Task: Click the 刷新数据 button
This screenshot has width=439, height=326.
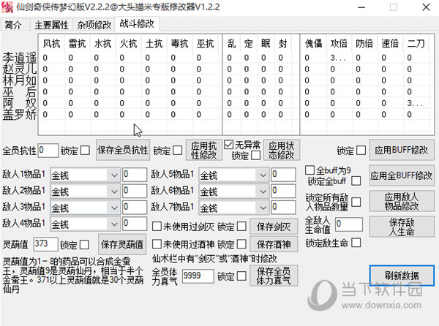Action: 402,276
